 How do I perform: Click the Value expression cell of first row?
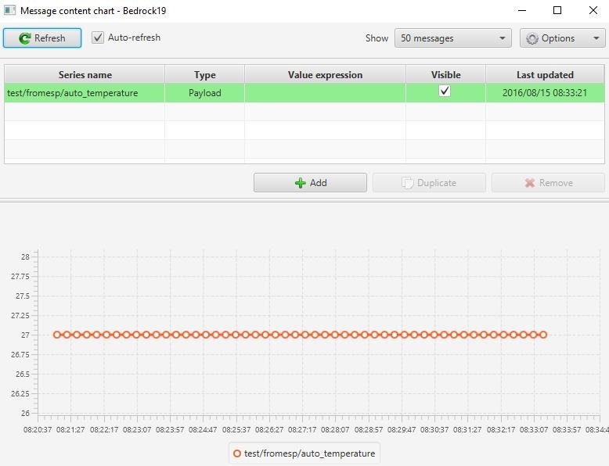point(325,93)
